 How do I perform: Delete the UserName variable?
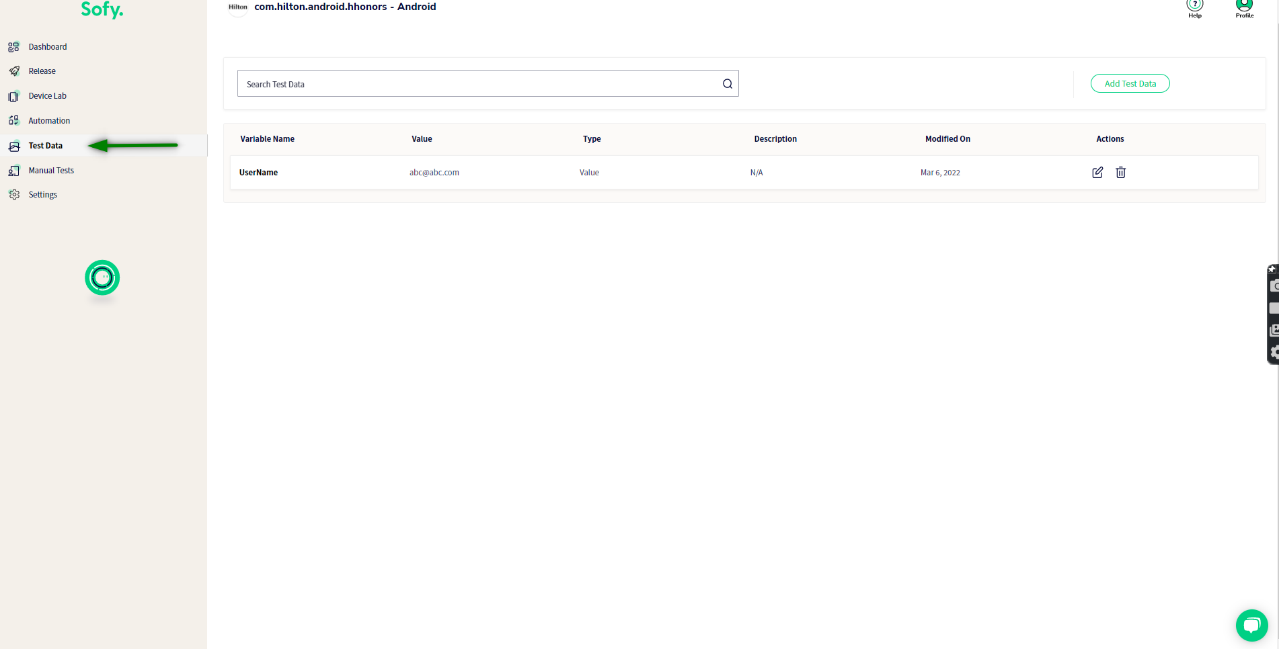click(1120, 173)
